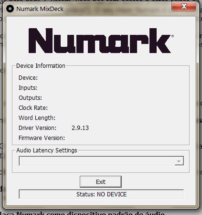Select the driver version value 2.9.13

[80, 128]
